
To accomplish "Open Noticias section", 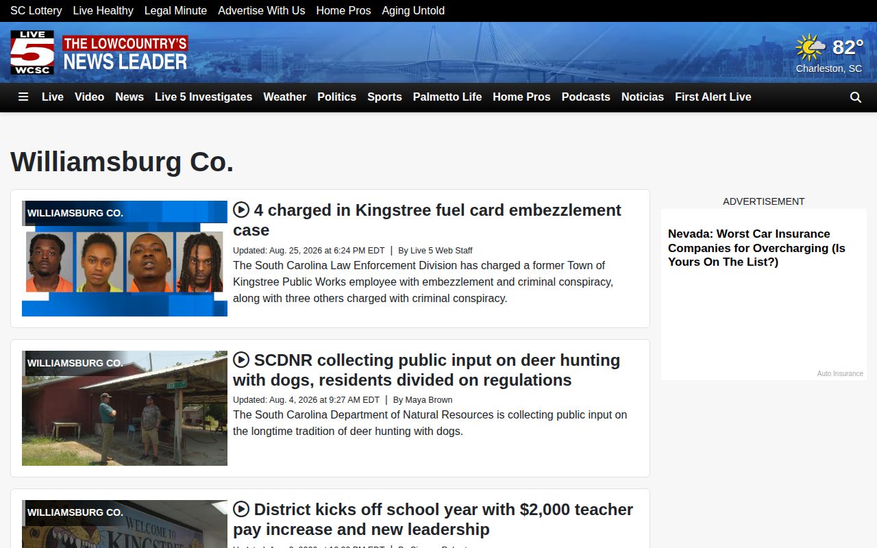I will (643, 97).
